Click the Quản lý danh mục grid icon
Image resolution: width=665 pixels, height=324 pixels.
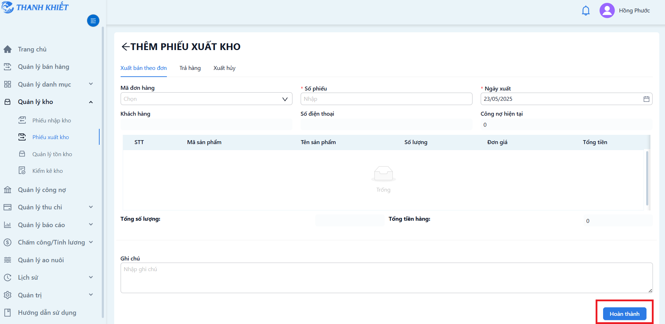(7, 84)
